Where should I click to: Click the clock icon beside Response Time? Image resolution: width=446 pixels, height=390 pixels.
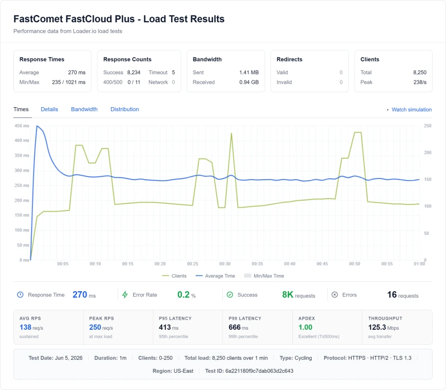point(20,295)
